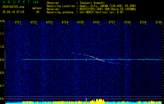Image resolution: width=164 pixels, height=104 pixels.
Task: Click the 0.7 kHz axis label
Action: pos(2,86)
